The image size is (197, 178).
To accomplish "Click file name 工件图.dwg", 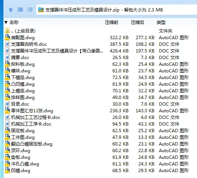I will tap(23, 137).
